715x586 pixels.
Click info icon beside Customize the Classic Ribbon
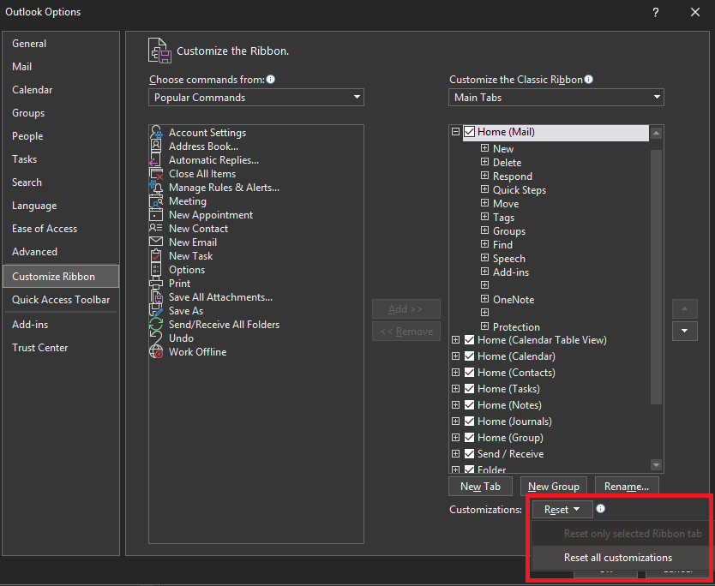point(589,80)
